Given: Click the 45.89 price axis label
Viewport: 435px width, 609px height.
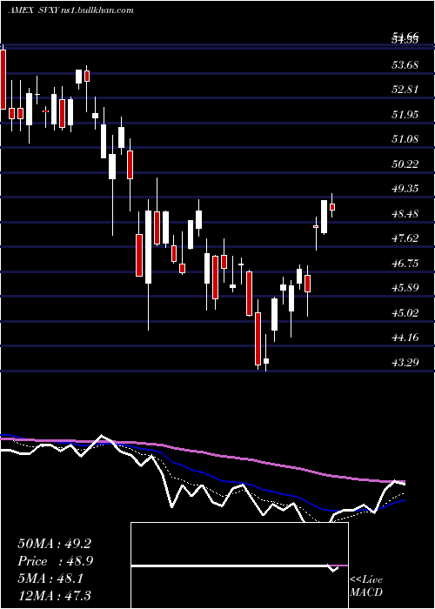Looking at the screenshot, I should pyautogui.click(x=405, y=288).
